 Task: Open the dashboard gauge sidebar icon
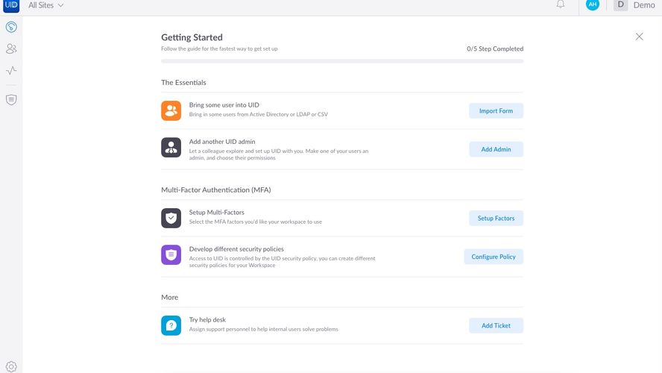click(x=11, y=28)
